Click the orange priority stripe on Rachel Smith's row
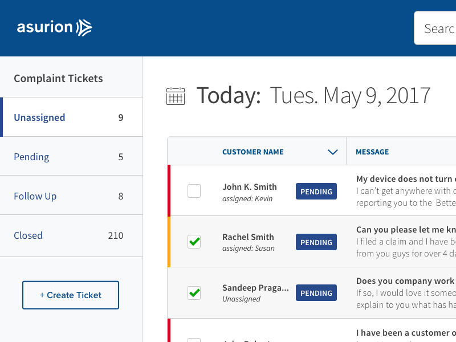 (168, 242)
